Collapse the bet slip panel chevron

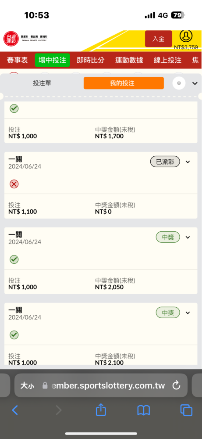195,83
